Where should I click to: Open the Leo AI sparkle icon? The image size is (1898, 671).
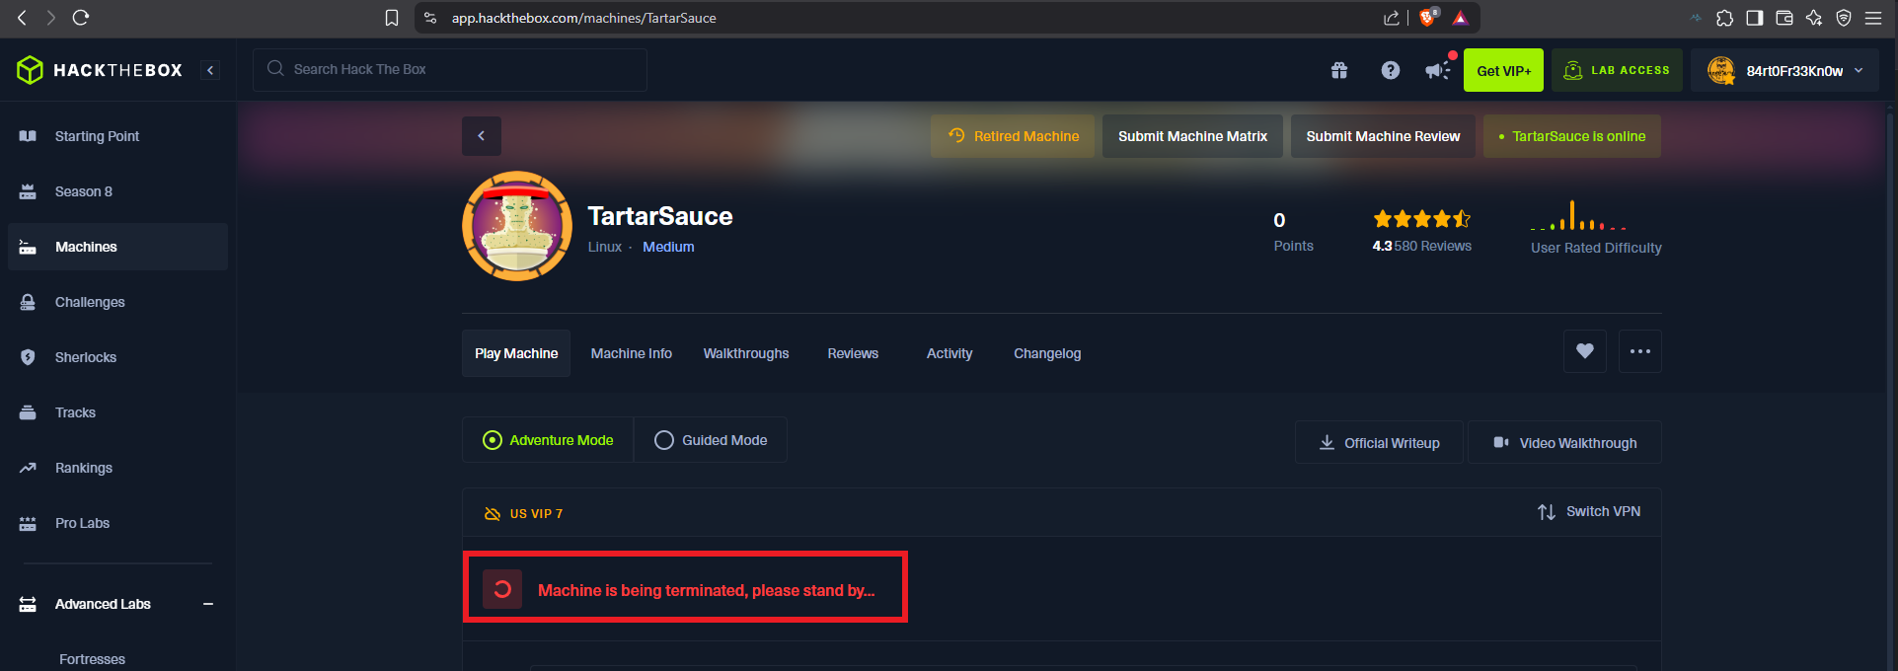(x=1814, y=18)
